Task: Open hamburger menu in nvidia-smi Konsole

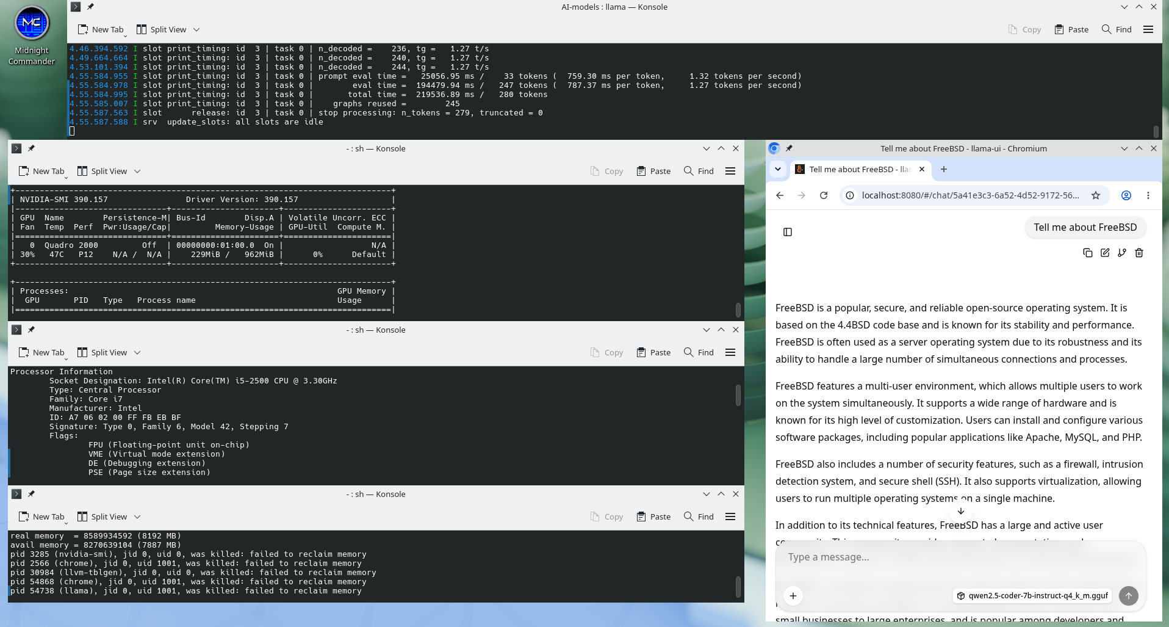Action: pyautogui.click(x=730, y=171)
